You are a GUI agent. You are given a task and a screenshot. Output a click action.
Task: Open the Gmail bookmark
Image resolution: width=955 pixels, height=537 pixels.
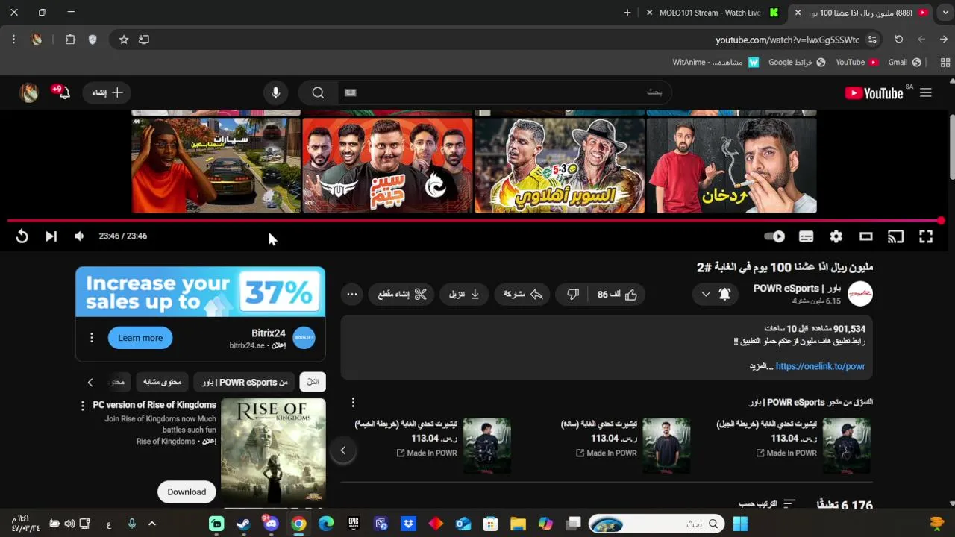904,63
